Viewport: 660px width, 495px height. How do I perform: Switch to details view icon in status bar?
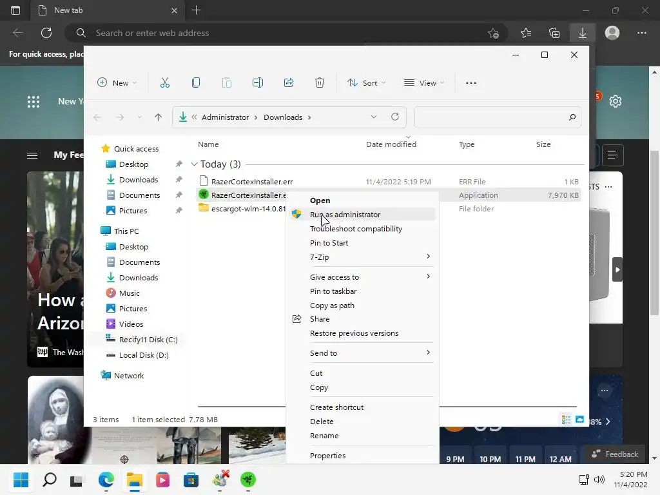point(566,420)
